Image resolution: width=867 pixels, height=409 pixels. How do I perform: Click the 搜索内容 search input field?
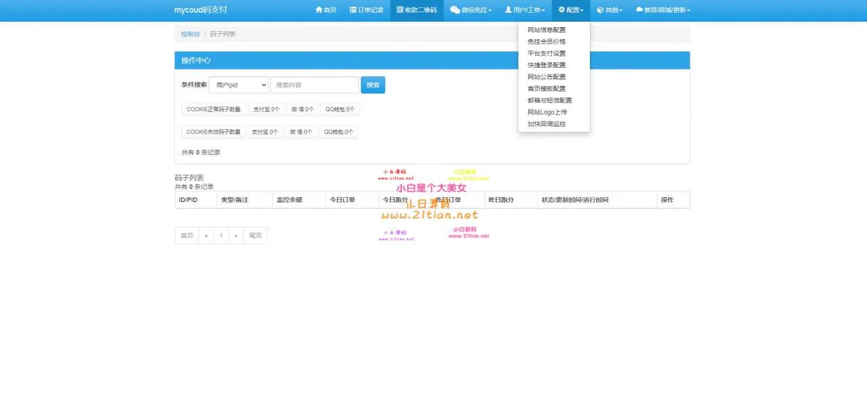point(314,85)
